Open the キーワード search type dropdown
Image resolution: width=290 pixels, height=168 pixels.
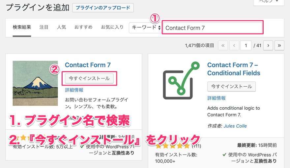point(146,28)
